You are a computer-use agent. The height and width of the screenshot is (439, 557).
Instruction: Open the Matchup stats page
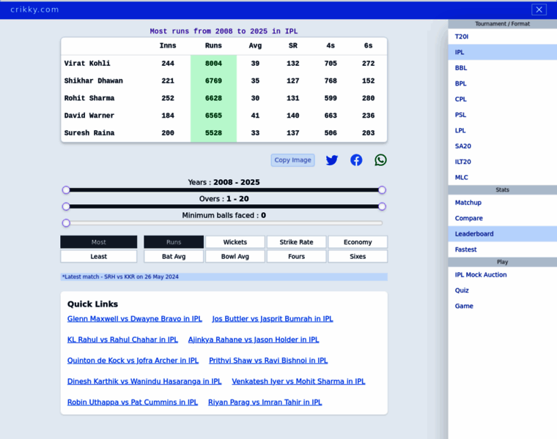(468, 203)
